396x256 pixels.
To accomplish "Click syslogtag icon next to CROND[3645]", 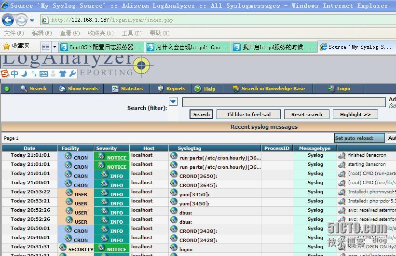I will (x=174, y=183).
